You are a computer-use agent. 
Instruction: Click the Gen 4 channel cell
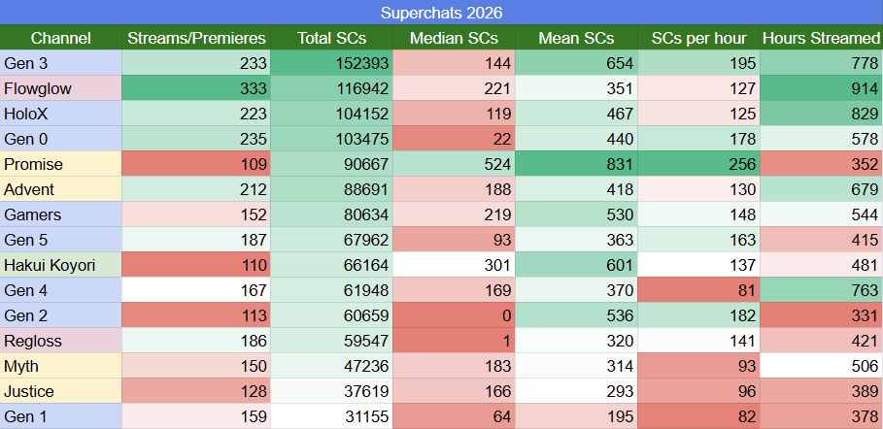tap(61, 290)
